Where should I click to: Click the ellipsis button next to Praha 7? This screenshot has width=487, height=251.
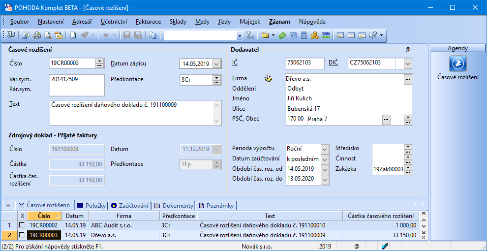point(386,119)
